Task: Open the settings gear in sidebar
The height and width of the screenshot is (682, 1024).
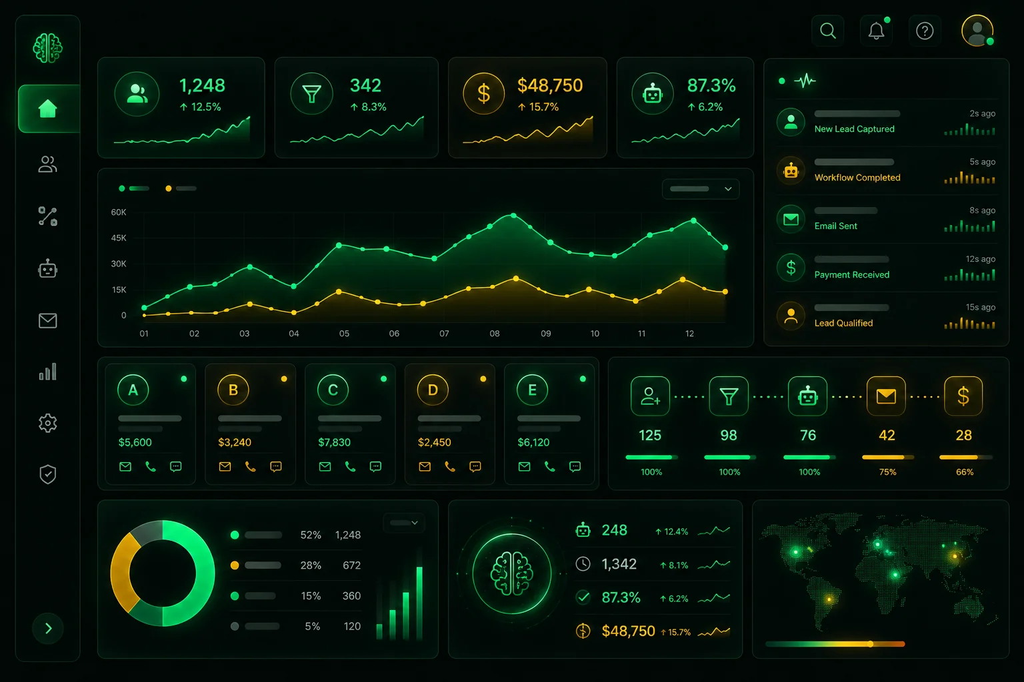Action: tap(47, 423)
